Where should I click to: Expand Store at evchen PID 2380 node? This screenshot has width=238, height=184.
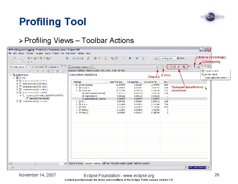coord(17,87)
